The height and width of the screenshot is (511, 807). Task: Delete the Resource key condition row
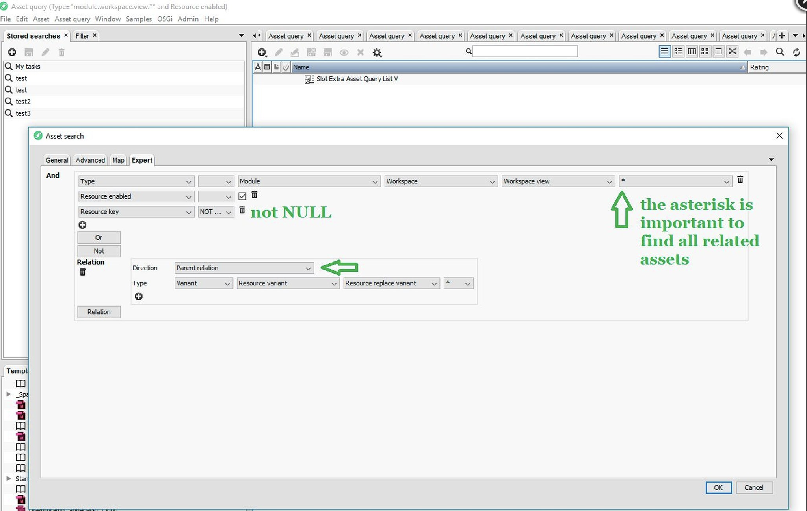coord(242,211)
